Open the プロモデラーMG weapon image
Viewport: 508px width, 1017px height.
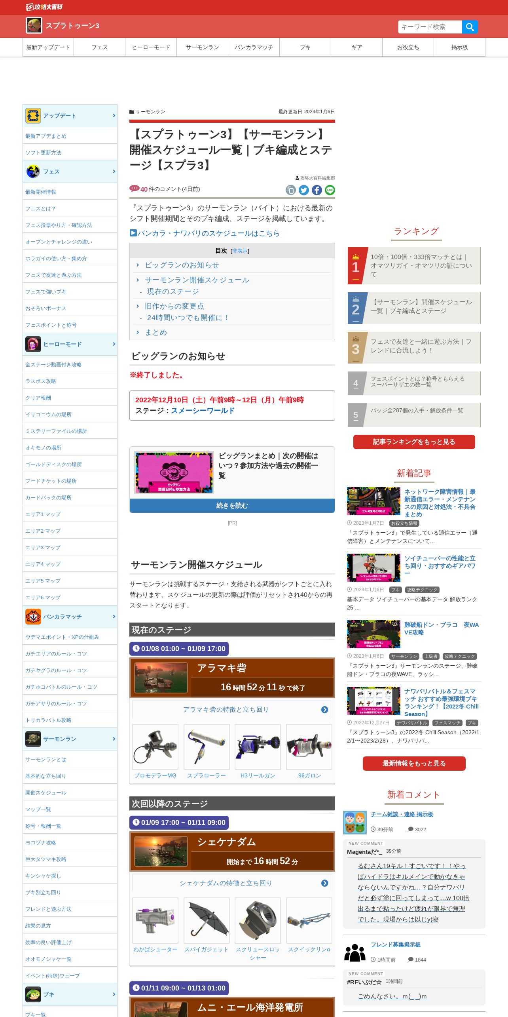pyautogui.click(x=155, y=747)
